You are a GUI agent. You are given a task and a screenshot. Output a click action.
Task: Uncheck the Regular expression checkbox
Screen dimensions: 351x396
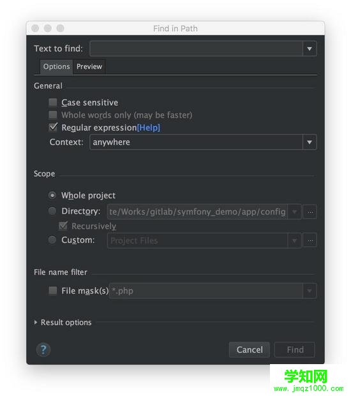tap(53, 128)
